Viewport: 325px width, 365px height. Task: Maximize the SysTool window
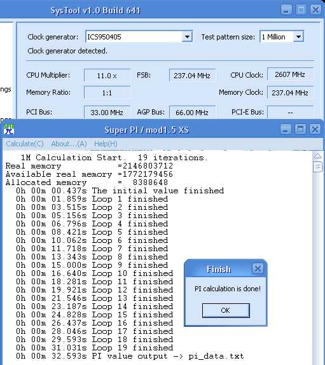tap(301, 10)
